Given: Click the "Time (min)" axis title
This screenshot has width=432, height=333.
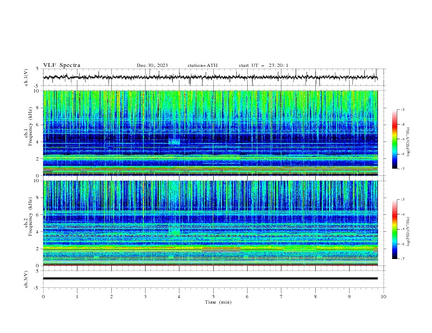Looking at the screenshot, I should tap(218, 302).
